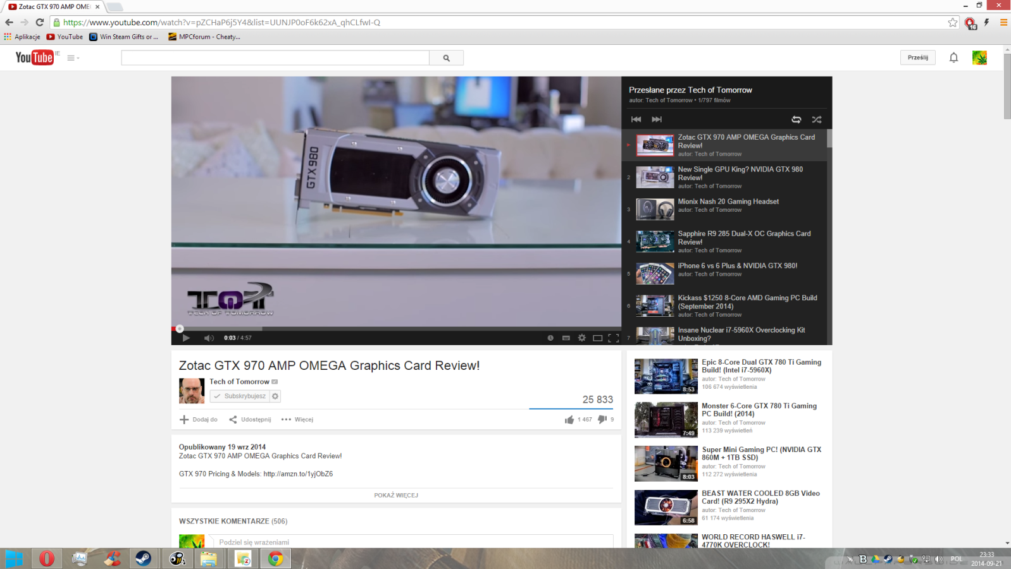
Task: Toggle playlist repeat loop
Action: click(x=797, y=119)
